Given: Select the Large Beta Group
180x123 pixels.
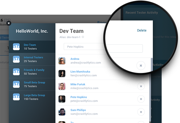Looking at the screenshot, I should (x=32, y=97).
